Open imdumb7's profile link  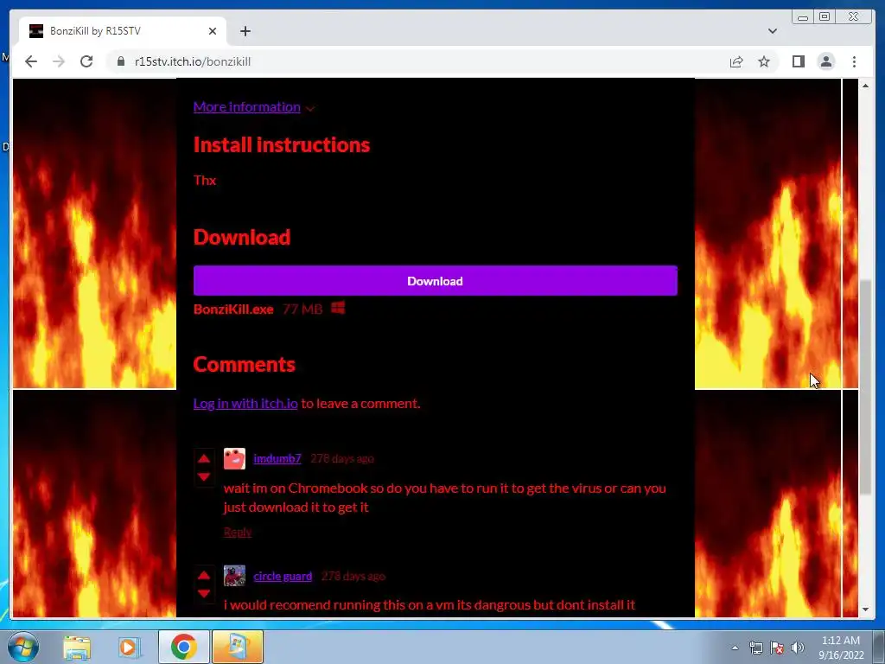[277, 458]
